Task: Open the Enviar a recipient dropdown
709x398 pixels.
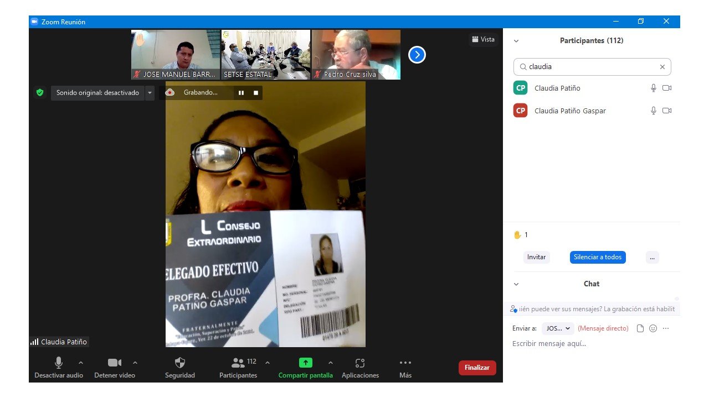Action: (x=557, y=328)
